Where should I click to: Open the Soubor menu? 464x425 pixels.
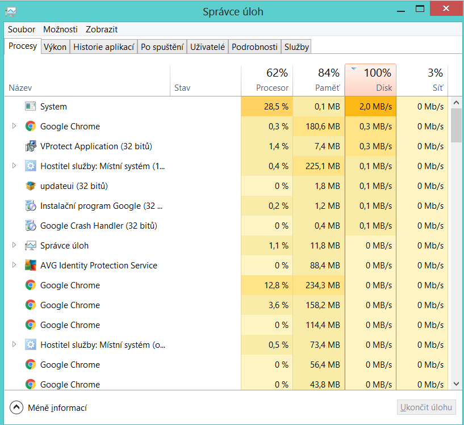[22, 30]
